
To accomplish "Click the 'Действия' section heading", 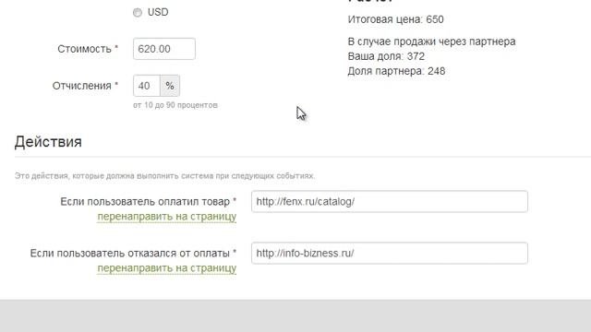I will click(x=48, y=142).
